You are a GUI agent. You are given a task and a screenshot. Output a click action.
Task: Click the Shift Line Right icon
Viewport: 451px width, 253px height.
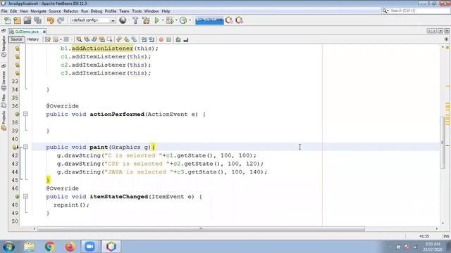(152, 39)
